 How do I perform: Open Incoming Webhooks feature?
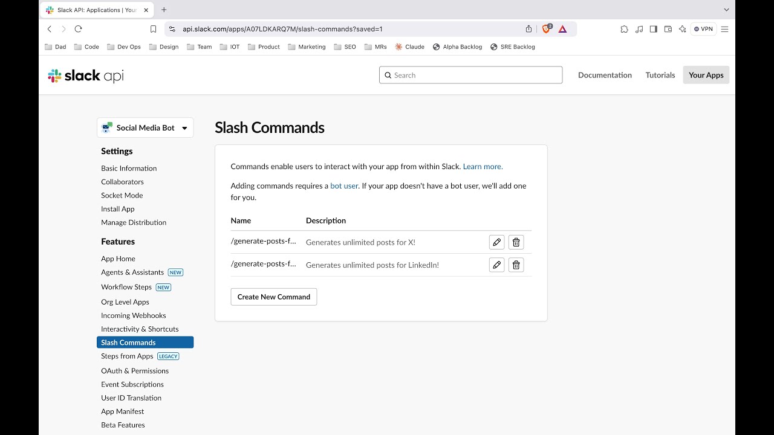tap(133, 315)
